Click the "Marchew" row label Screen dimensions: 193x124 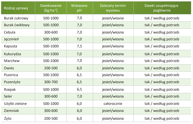12,61
